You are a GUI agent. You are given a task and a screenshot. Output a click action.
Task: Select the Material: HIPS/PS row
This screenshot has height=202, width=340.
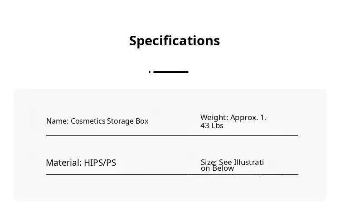[81, 163]
